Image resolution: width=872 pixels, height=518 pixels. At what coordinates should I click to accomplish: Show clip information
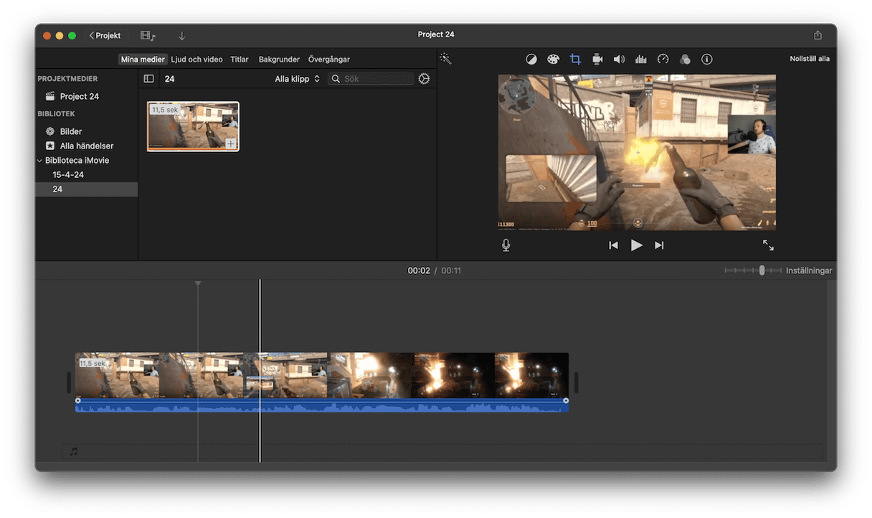(706, 59)
